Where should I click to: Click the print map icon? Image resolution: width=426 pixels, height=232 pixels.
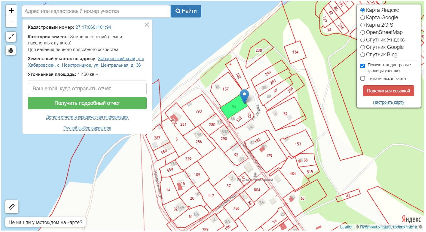point(11,50)
